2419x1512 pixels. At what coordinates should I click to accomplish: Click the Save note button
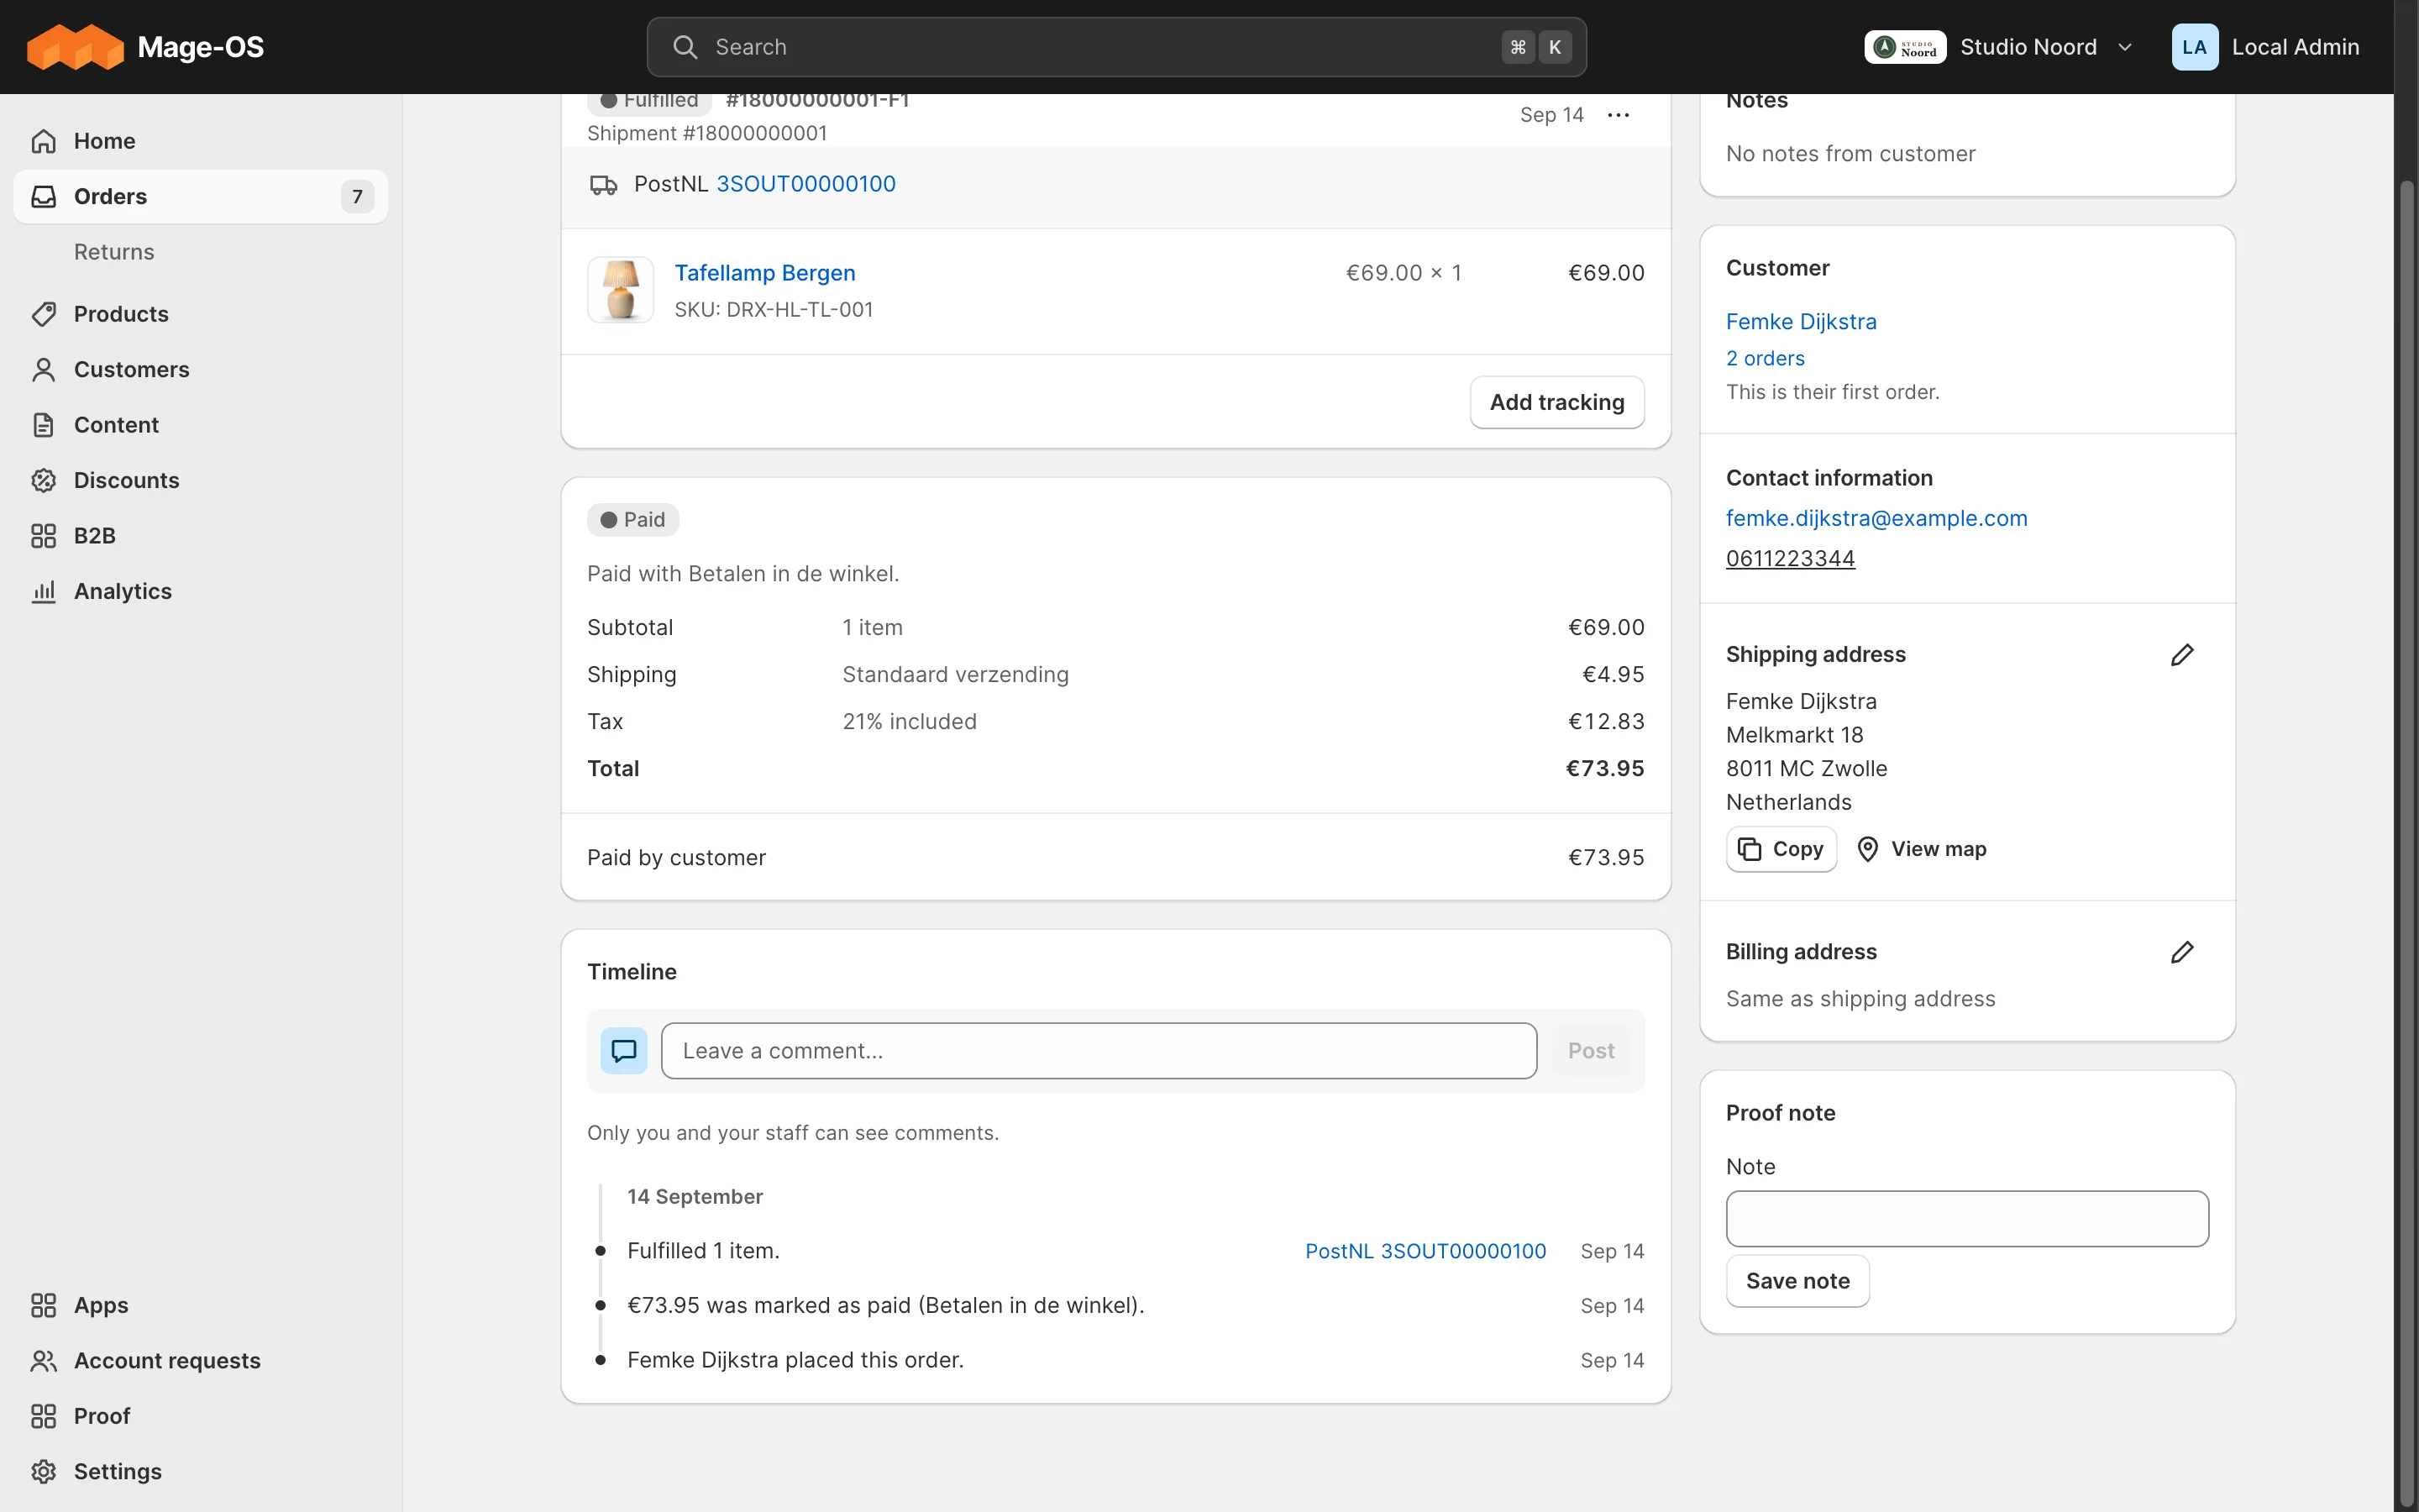(1797, 1281)
